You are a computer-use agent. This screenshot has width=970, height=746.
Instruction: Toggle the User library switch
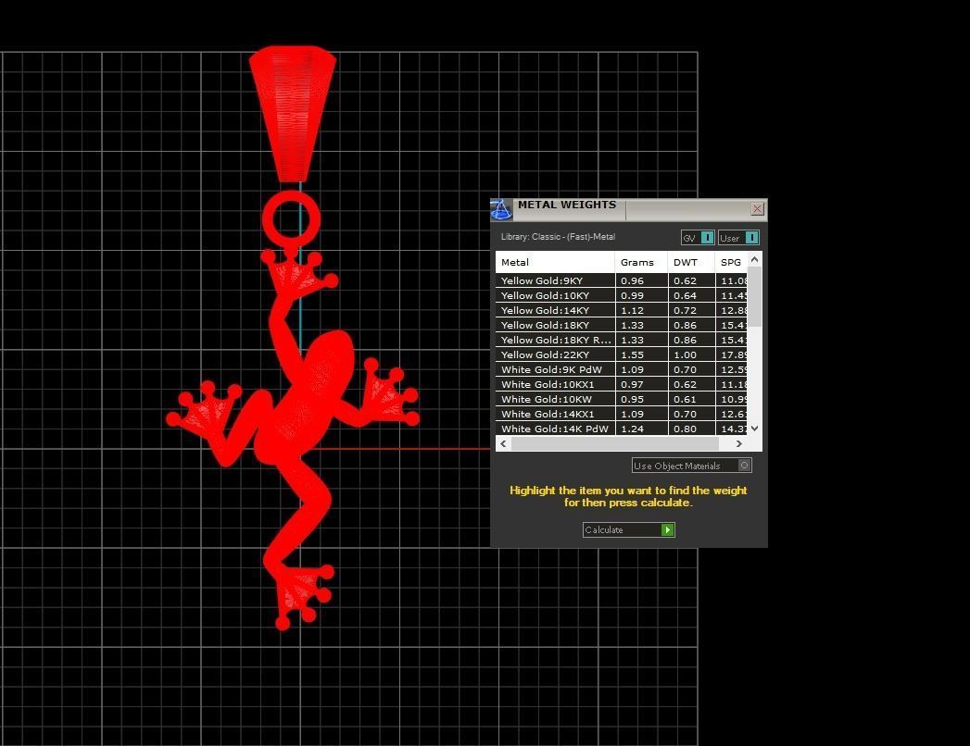tap(738, 238)
